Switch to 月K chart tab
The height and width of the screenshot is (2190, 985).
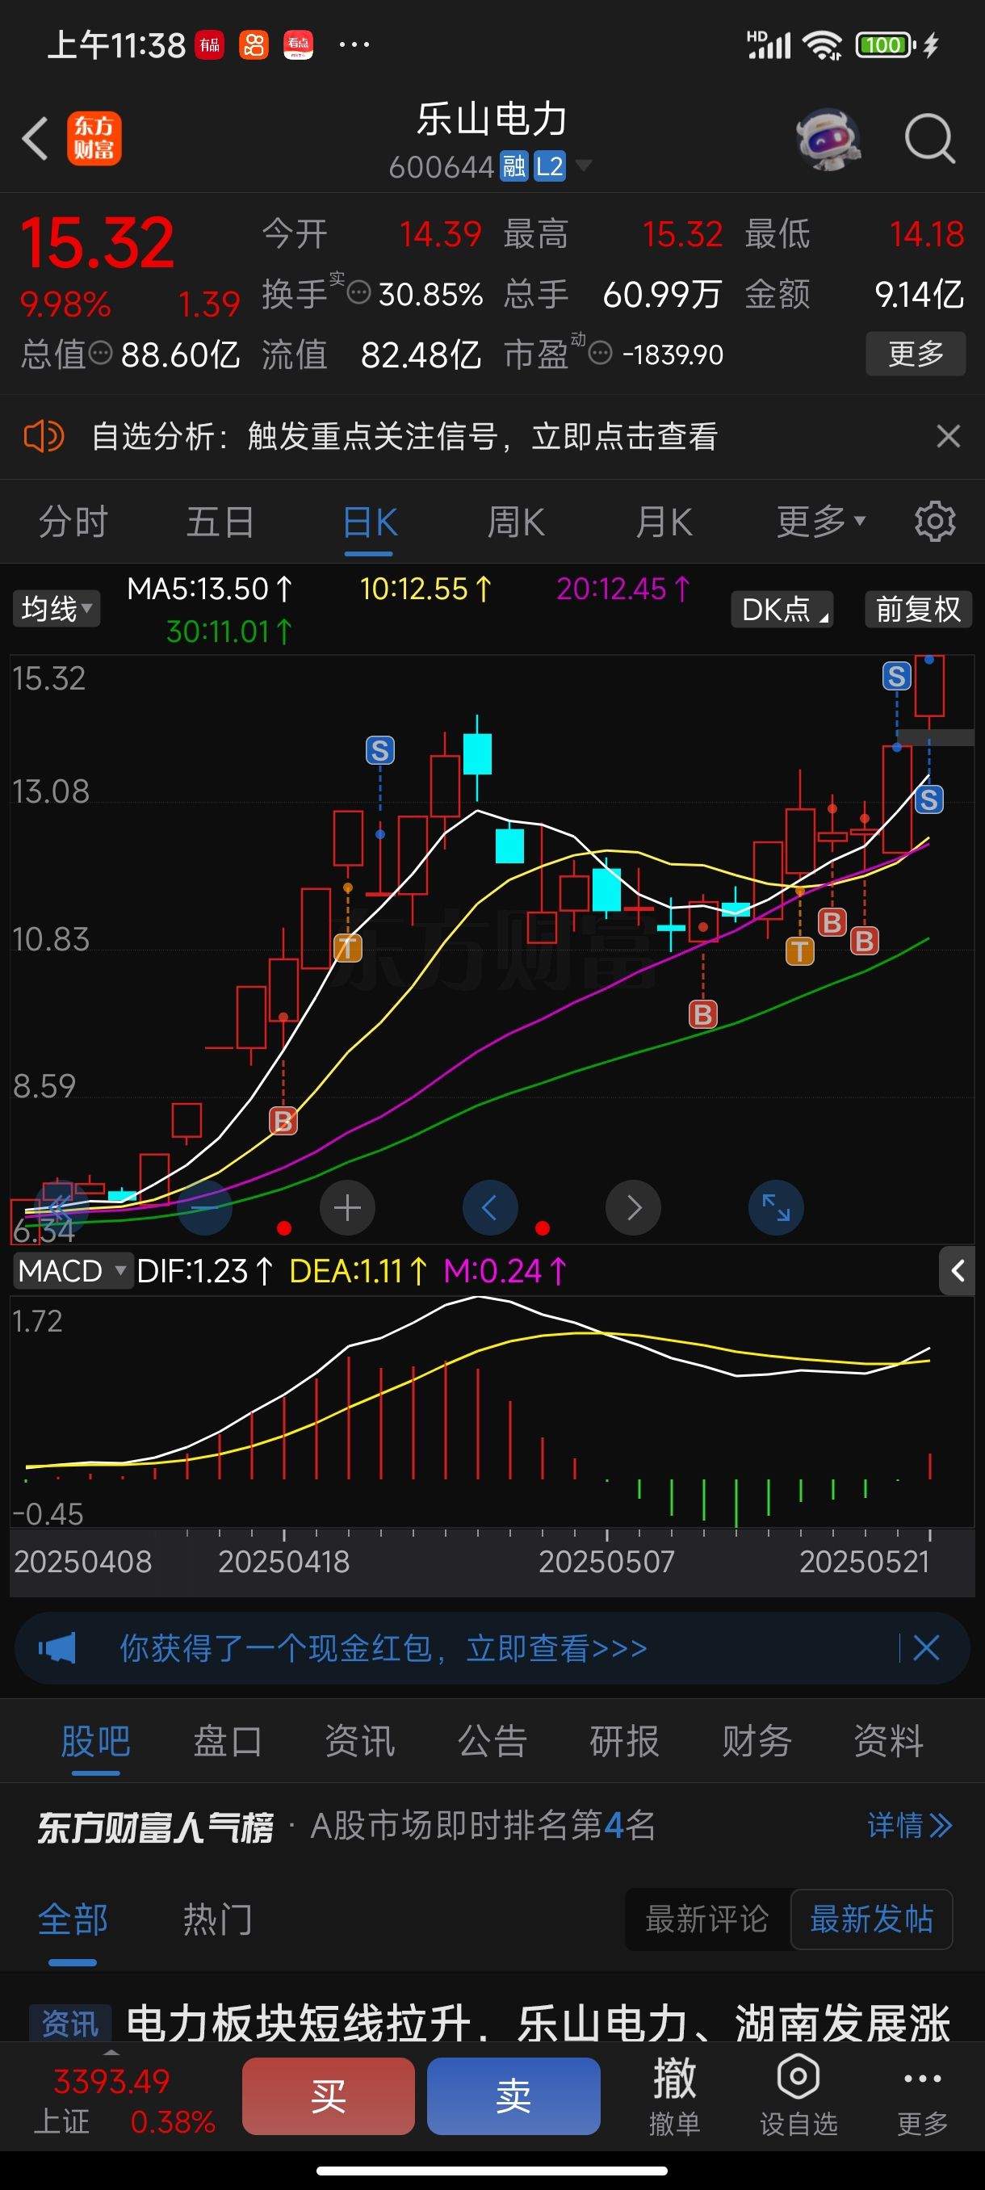click(664, 521)
